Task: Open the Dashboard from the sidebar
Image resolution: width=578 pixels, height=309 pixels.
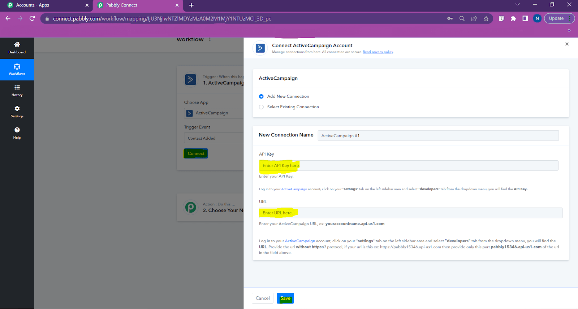Action: pyautogui.click(x=17, y=48)
